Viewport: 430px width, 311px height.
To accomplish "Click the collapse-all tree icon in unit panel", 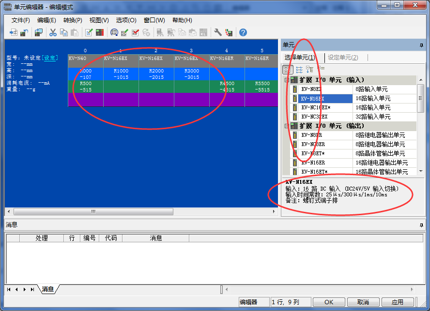I will pyautogui.click(x=321, y=68).
